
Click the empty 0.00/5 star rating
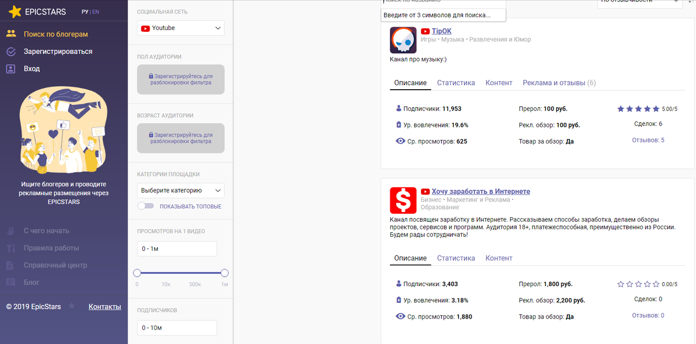click(639, 284)
